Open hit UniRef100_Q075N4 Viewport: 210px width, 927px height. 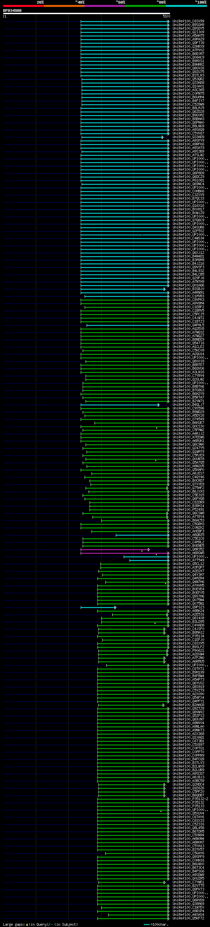click(188, 600)
